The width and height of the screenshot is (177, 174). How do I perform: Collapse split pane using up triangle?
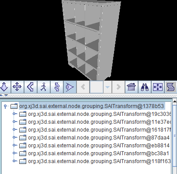click(1, 95)
